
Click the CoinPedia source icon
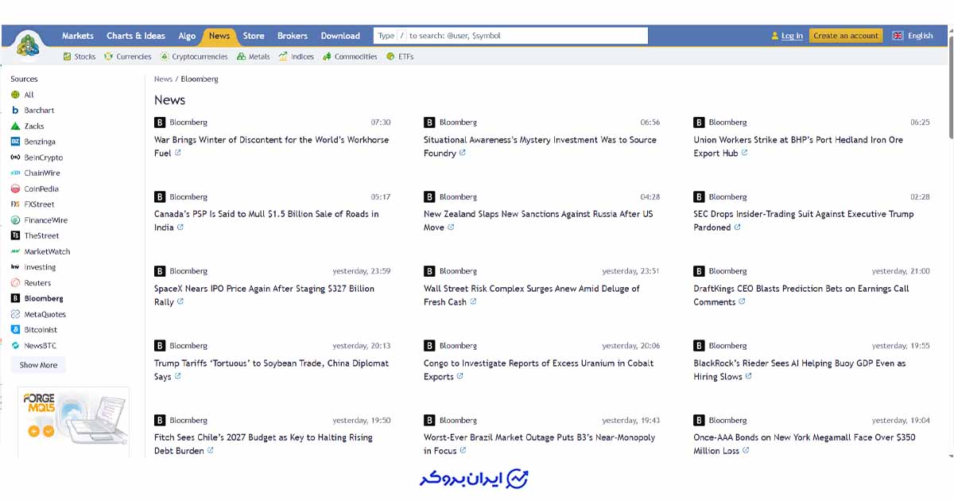[x=15, y=188]
